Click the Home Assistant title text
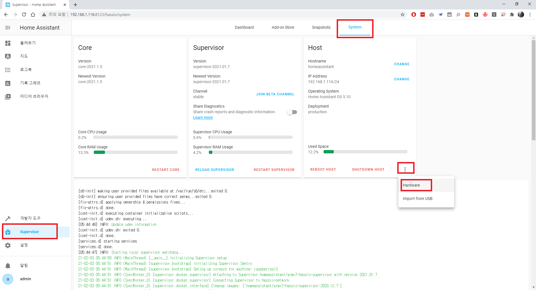 tap(40, 28)
